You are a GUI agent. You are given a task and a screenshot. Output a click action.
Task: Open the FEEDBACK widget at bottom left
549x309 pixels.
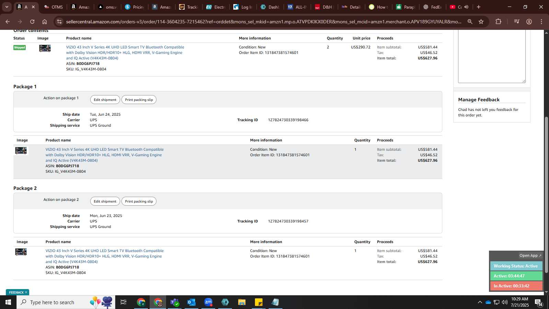pos(16,293)
